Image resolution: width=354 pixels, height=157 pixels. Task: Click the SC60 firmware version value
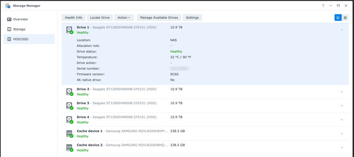coord(174,74)
